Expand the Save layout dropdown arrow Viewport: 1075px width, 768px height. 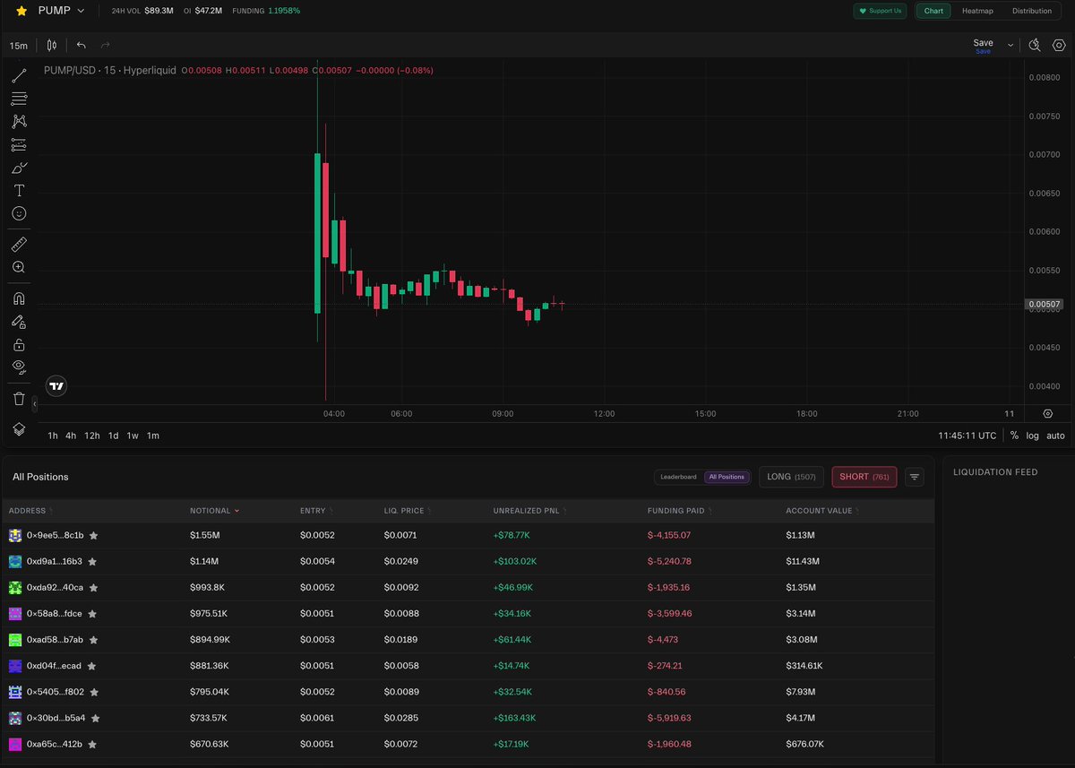click(1010, 45)
